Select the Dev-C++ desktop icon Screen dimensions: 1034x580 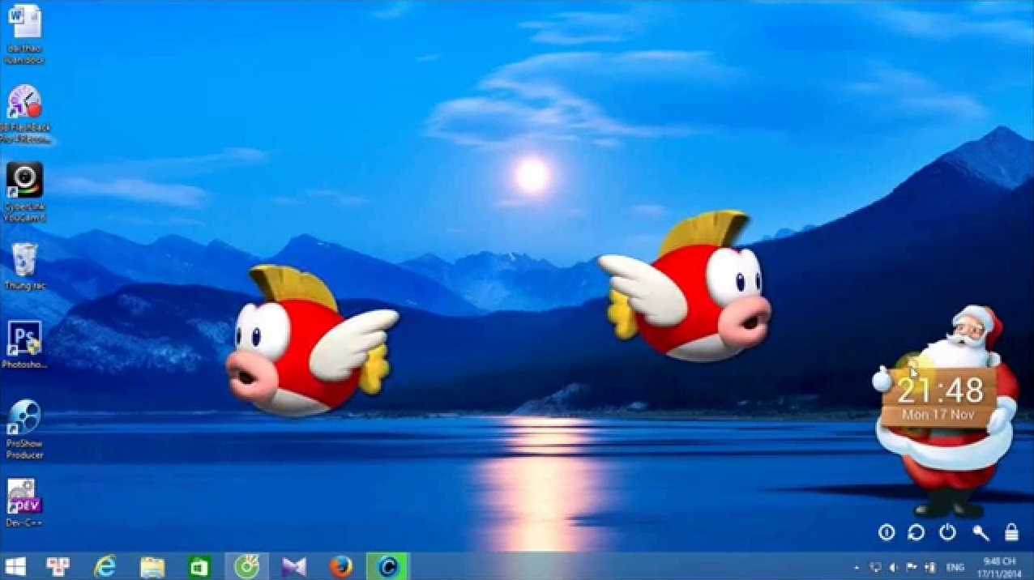[x=24, y=496]
